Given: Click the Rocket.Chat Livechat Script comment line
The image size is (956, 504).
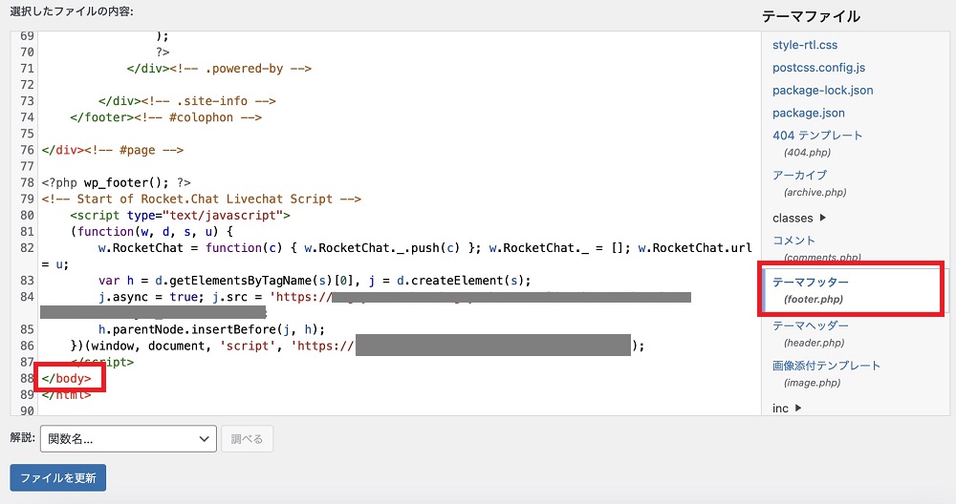Looking at the screenshot, I should [201, 199].
